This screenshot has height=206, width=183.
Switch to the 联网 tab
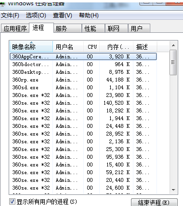pos(117,28)
